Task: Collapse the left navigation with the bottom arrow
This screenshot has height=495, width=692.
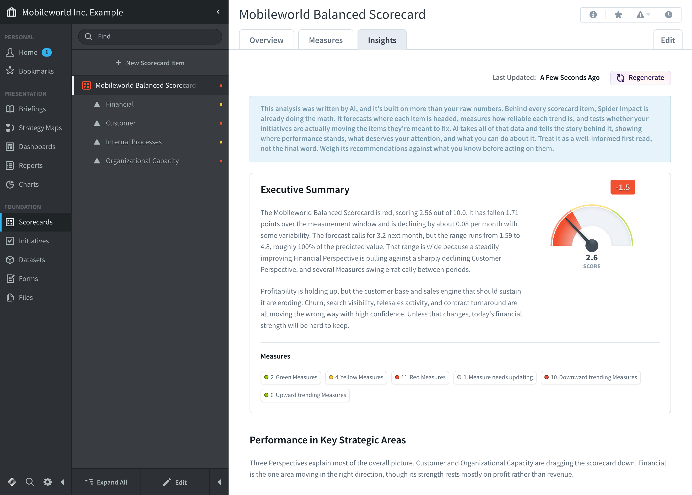Action: (63, 482)
